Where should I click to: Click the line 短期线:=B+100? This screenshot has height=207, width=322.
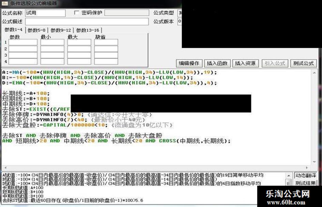26,99
